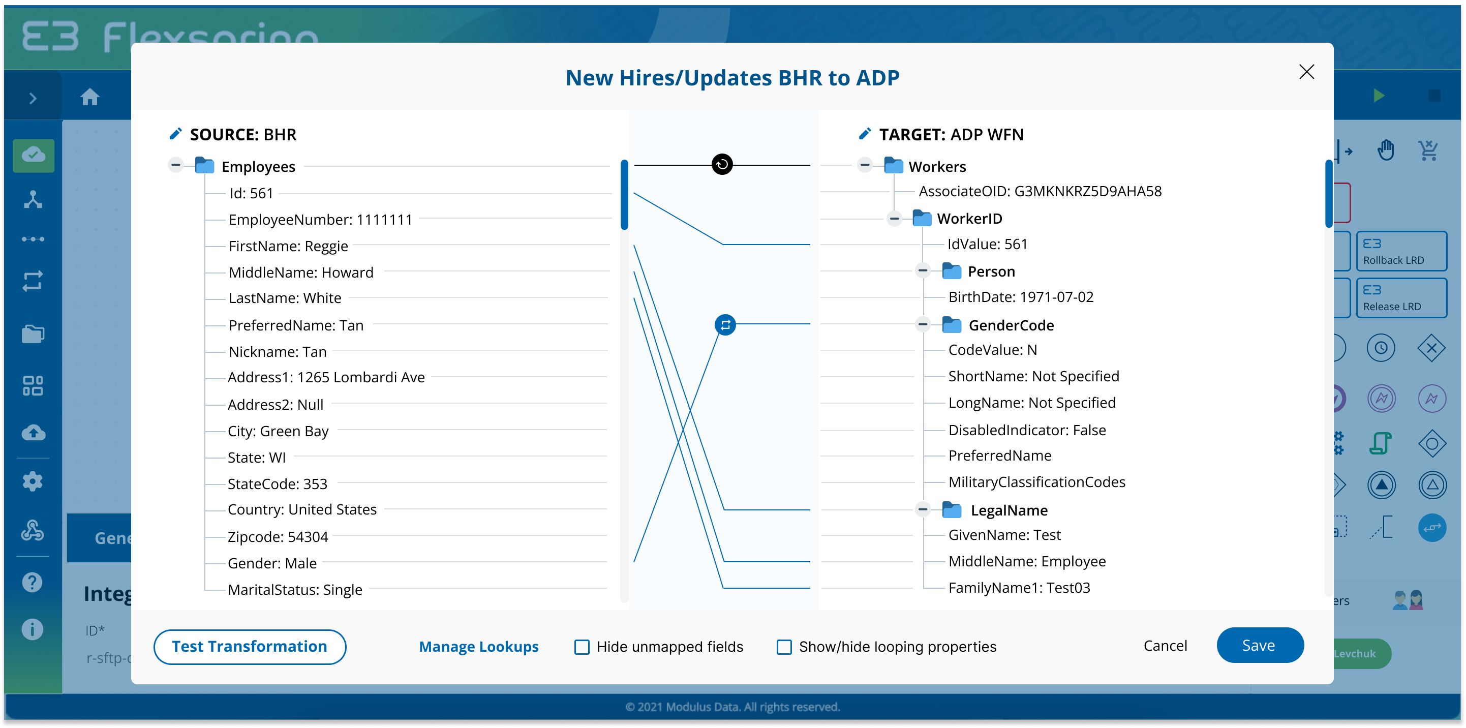
Task: Select the Release LRD block
Action: point(1401,298)
